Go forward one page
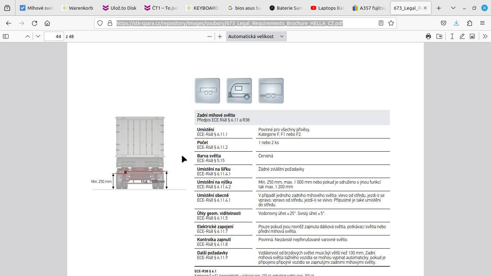Image resolution: width=491 pixels, height=276 pixels. 22,23
